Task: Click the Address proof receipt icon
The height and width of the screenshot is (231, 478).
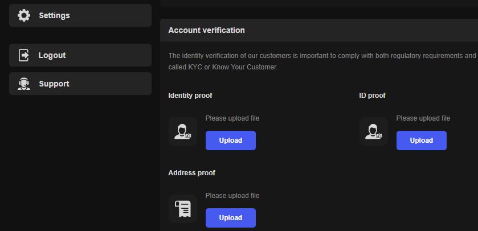Action: coord(183,209)
